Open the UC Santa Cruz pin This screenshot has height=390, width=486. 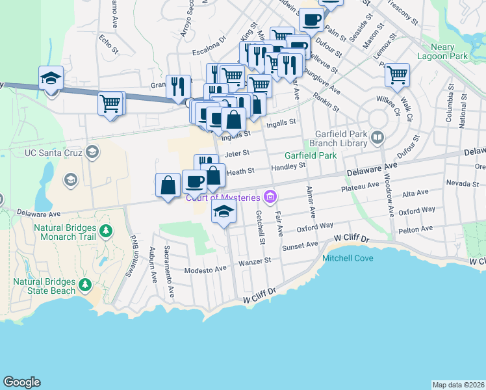(x=93, y=151)
